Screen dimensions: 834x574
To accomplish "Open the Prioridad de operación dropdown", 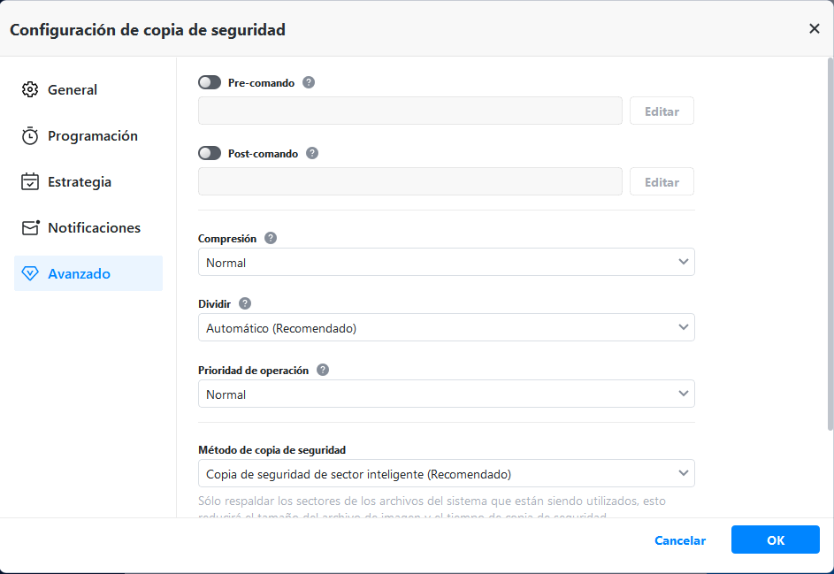I will (446, 394).
